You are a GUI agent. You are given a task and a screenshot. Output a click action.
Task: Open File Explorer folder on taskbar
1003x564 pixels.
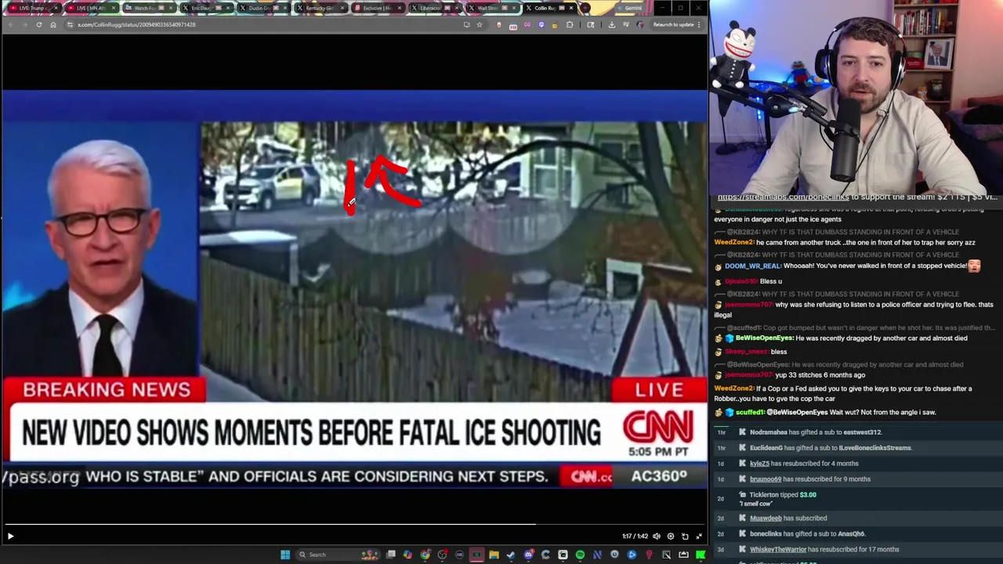(494, 555)
